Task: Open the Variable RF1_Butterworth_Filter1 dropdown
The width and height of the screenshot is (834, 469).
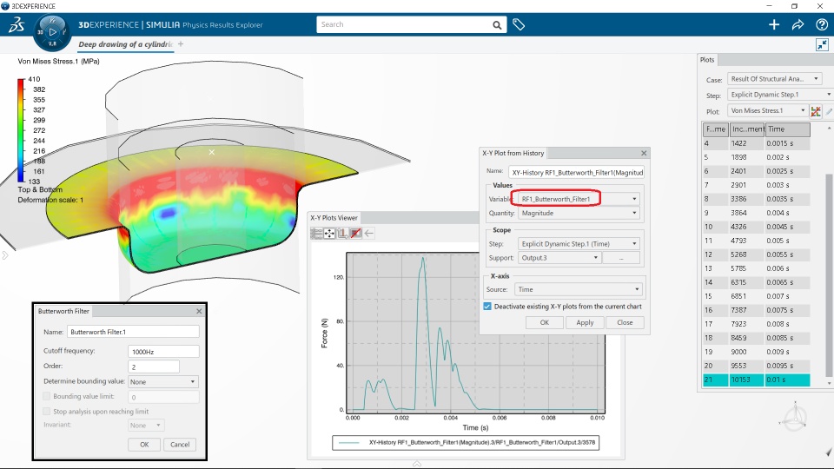Action: coord(579,199)
